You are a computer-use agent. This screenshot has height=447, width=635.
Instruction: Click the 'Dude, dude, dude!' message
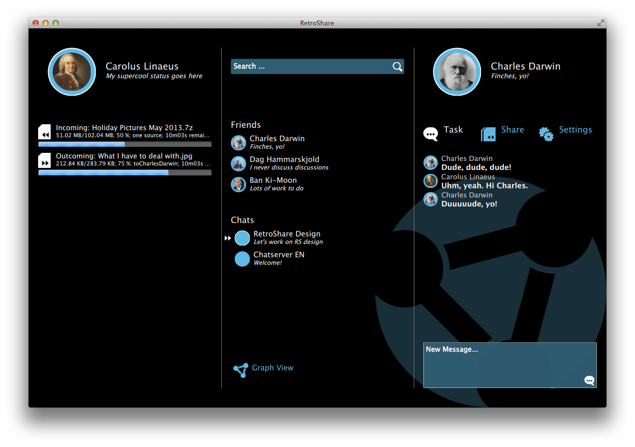476,167
